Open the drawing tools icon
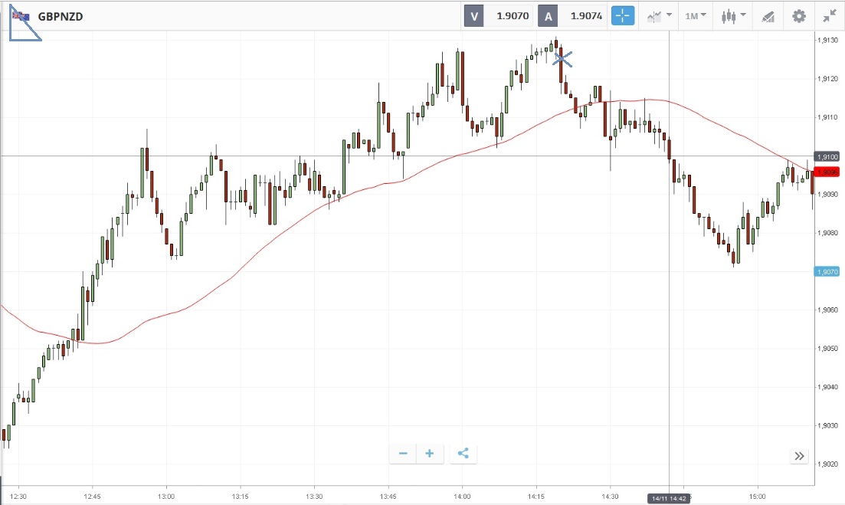Image resolution: width=845 pixels, height=505 pixels. (x=767, y=15)
